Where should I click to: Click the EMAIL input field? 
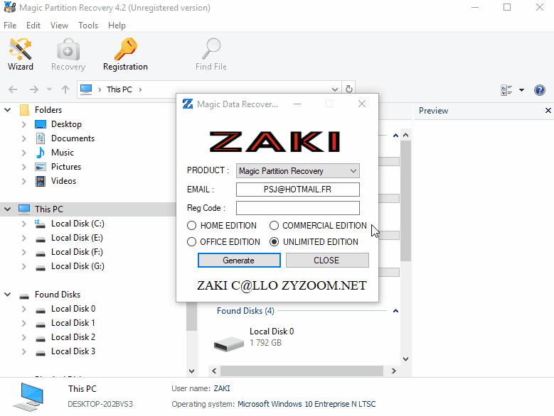tap(297, 190)
